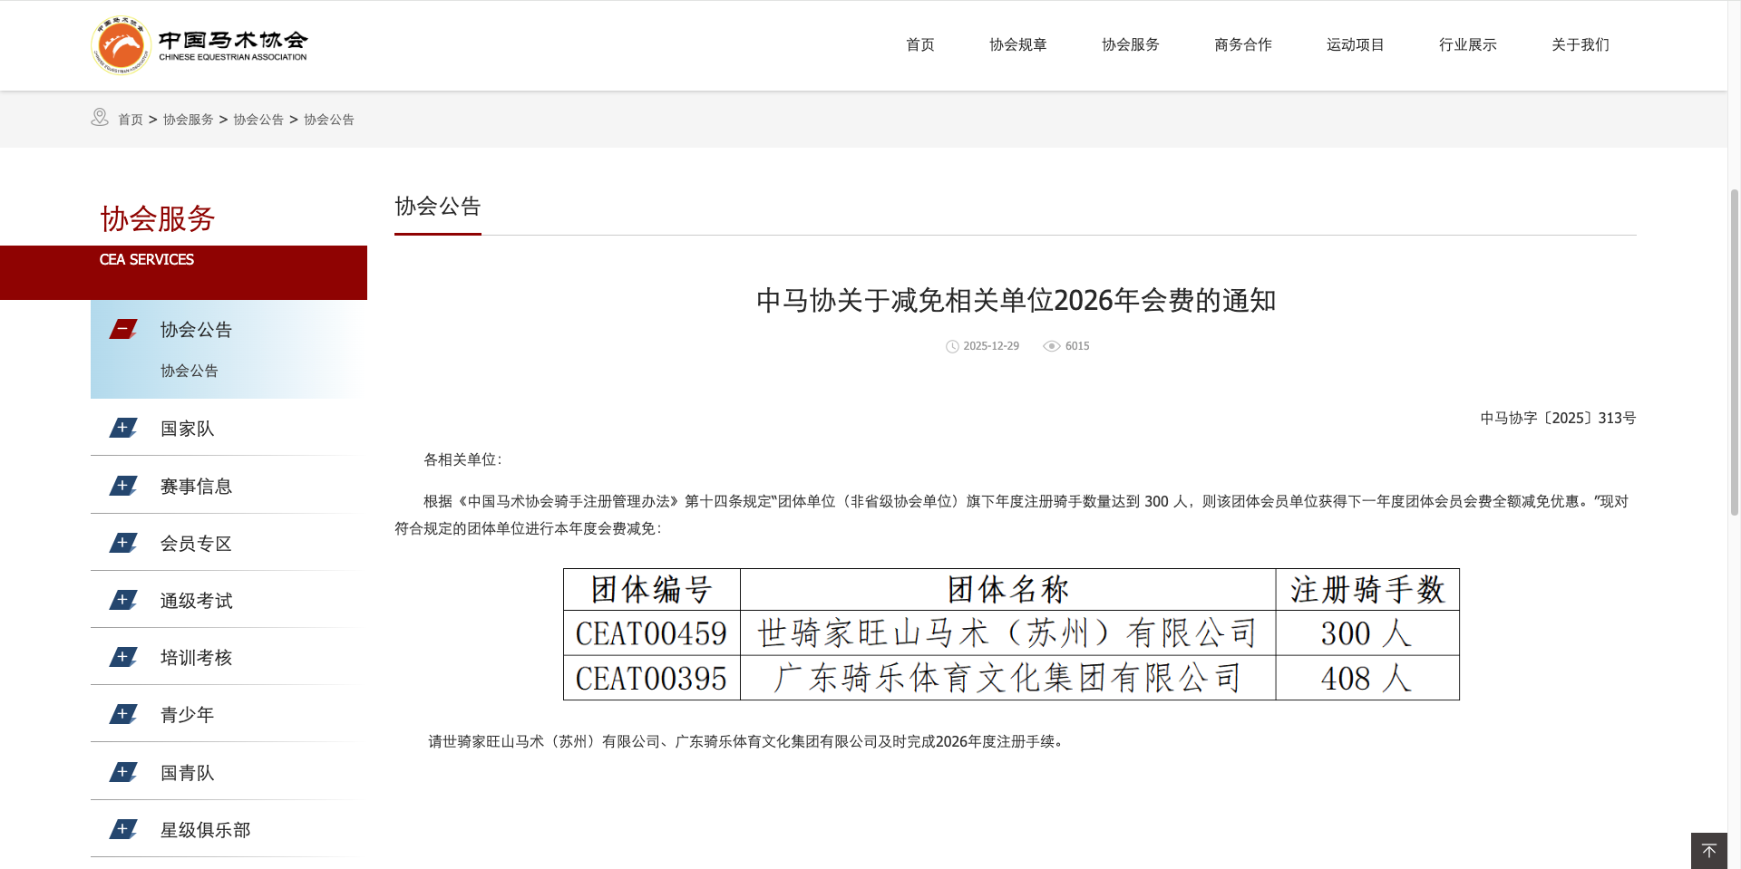Screen dimensions: 1741x869
Task: Click the last 协会公告 breadcrumb link
Action: point(329,120)
